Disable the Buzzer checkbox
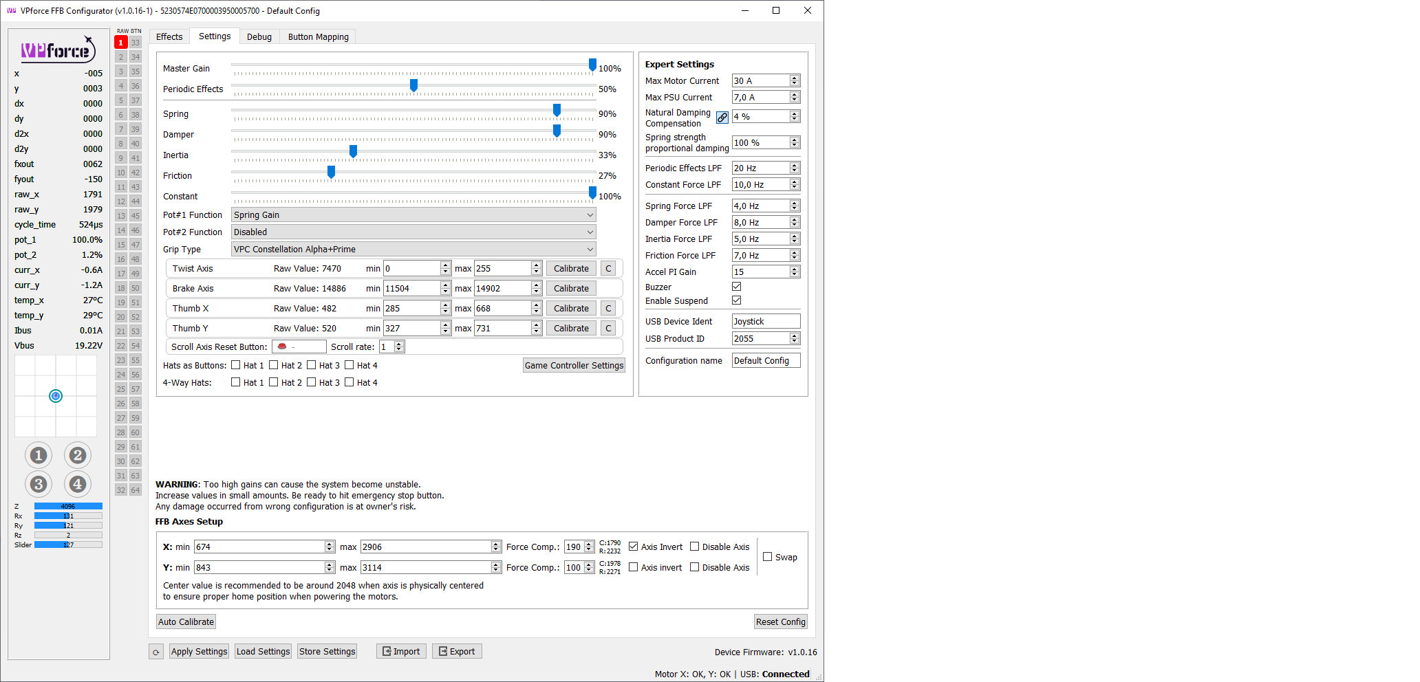1420x682 pixels. [737, 287]
